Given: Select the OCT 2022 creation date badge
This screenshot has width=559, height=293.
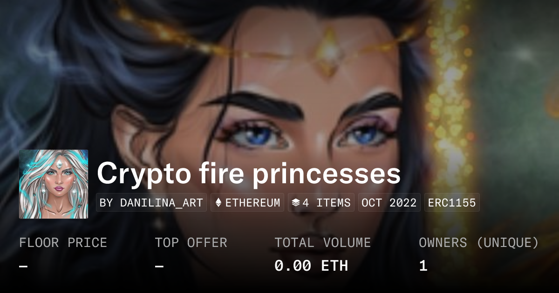Looking at the screenshot, I should [389, 203].
